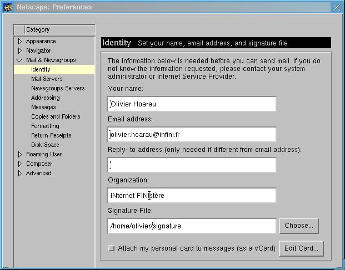Click the Edit Card... button

point(301,248)
